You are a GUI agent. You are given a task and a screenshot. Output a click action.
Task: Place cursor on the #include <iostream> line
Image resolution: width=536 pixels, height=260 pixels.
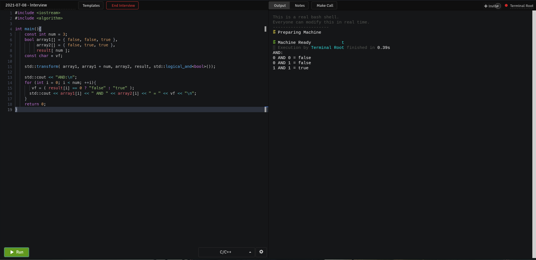[x=38, y=13]
